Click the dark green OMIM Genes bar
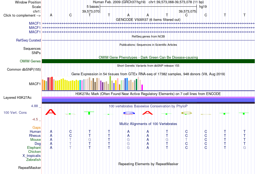Screen dimensions: 255x174 [148, 61]
